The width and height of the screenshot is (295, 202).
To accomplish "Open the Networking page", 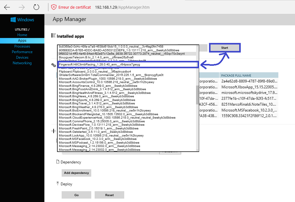I will pos(22,63).
